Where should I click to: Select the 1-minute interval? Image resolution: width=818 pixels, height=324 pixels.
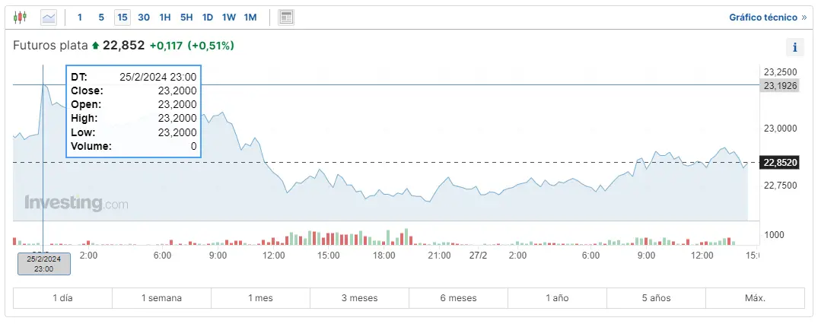pos(81,17)
